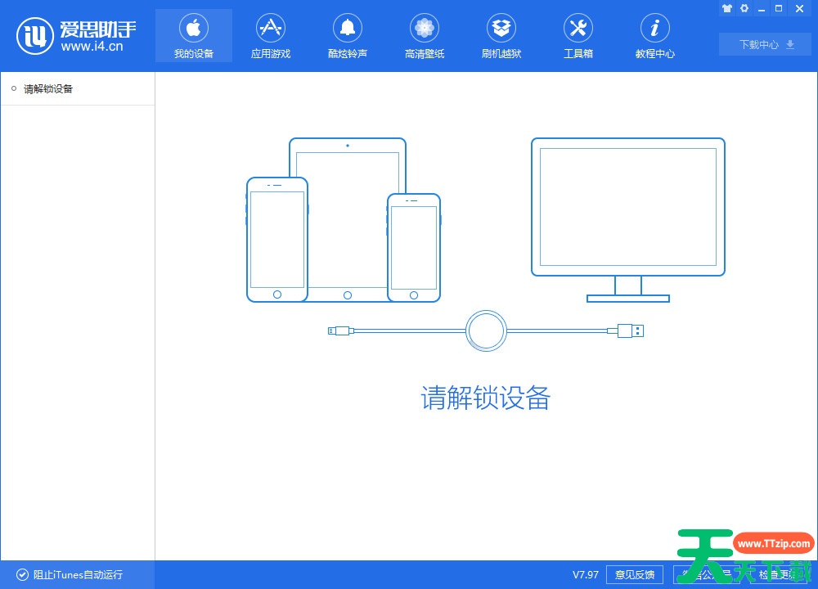Open the 应用游戏 apps and games section
Screen dimensions: 818x589
click(271, 37)
